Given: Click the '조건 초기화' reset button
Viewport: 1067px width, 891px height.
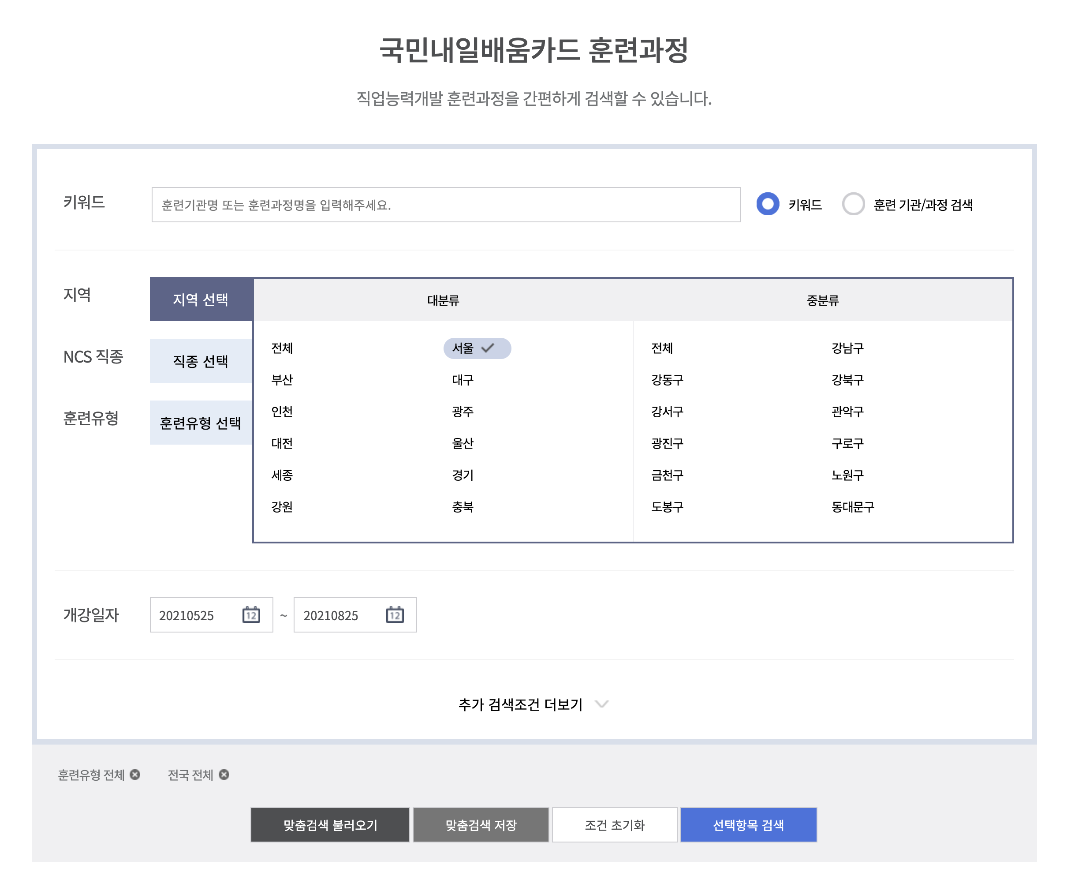Looking at the screenshot, I should tap(614, 824).
